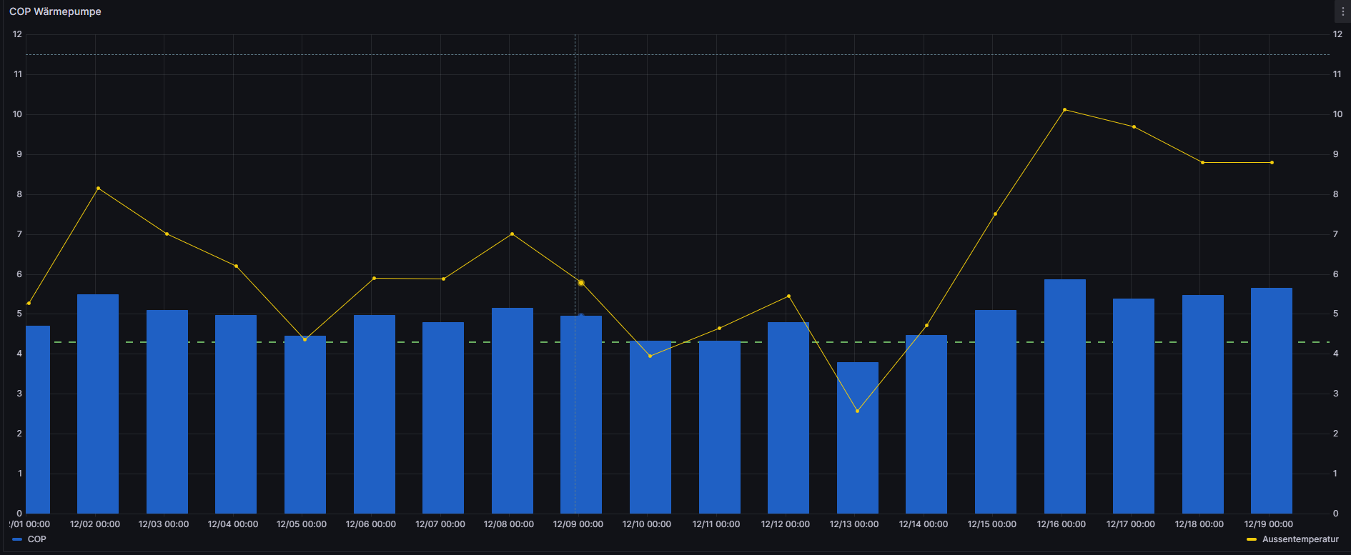Click the temperature point at 12/08
The image size is (1351, 555).
tap(513, 234)
